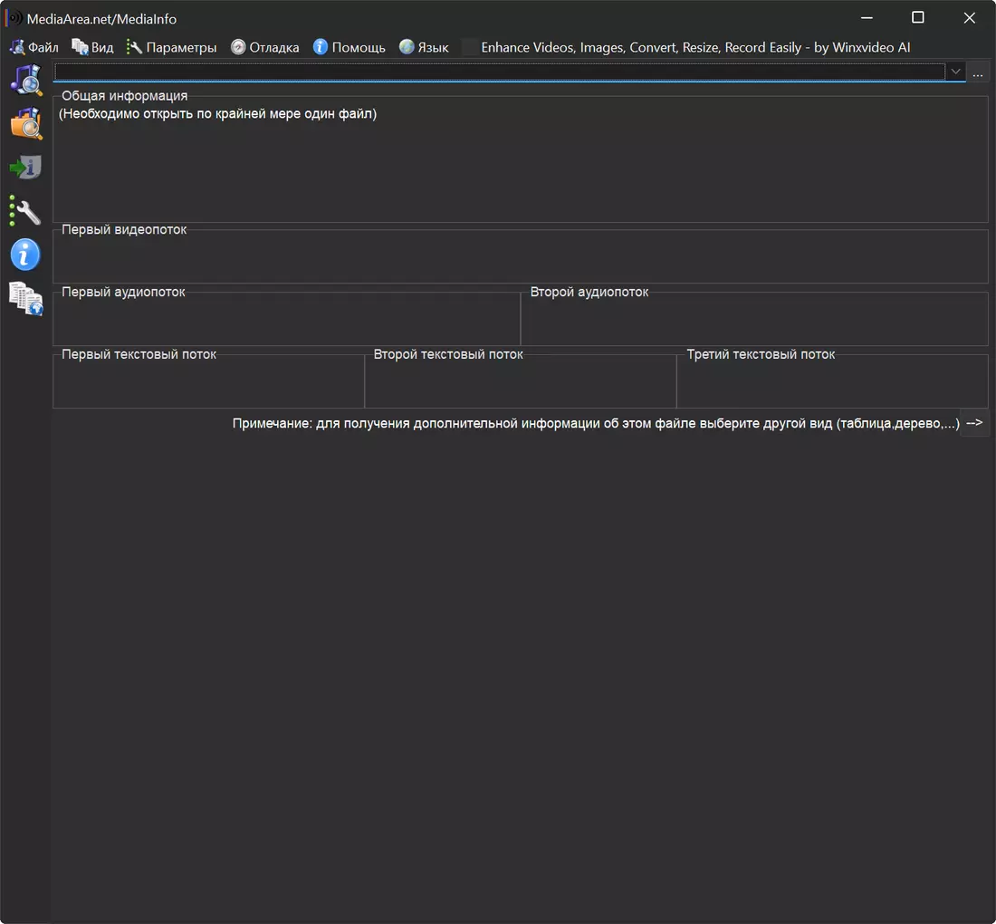
Task: Click the "Второй аудиопоток" label
Action: [x=589, y=292]
